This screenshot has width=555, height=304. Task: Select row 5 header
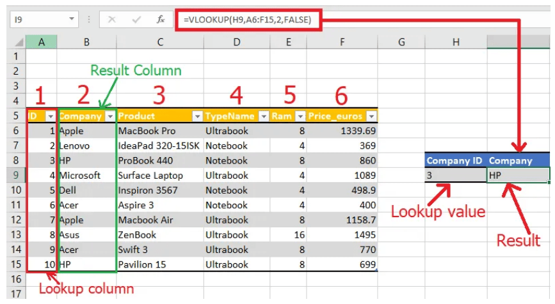pos(16,116)
